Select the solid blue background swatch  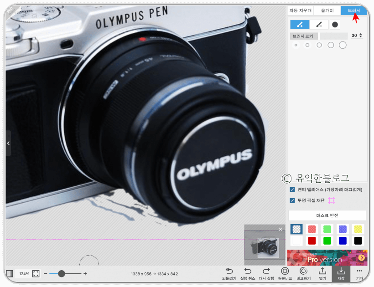pyautogui.click(x=343, y=241)
